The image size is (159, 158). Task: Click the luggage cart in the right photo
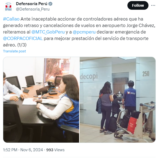[135, 122]
